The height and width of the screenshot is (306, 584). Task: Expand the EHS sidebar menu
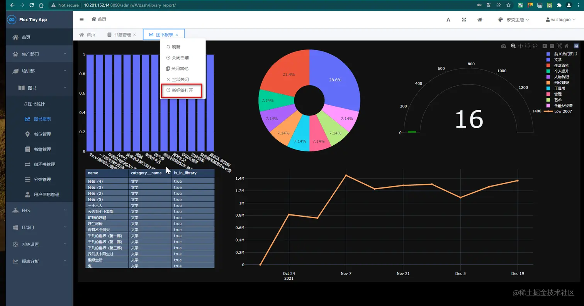tap(39, 211)
